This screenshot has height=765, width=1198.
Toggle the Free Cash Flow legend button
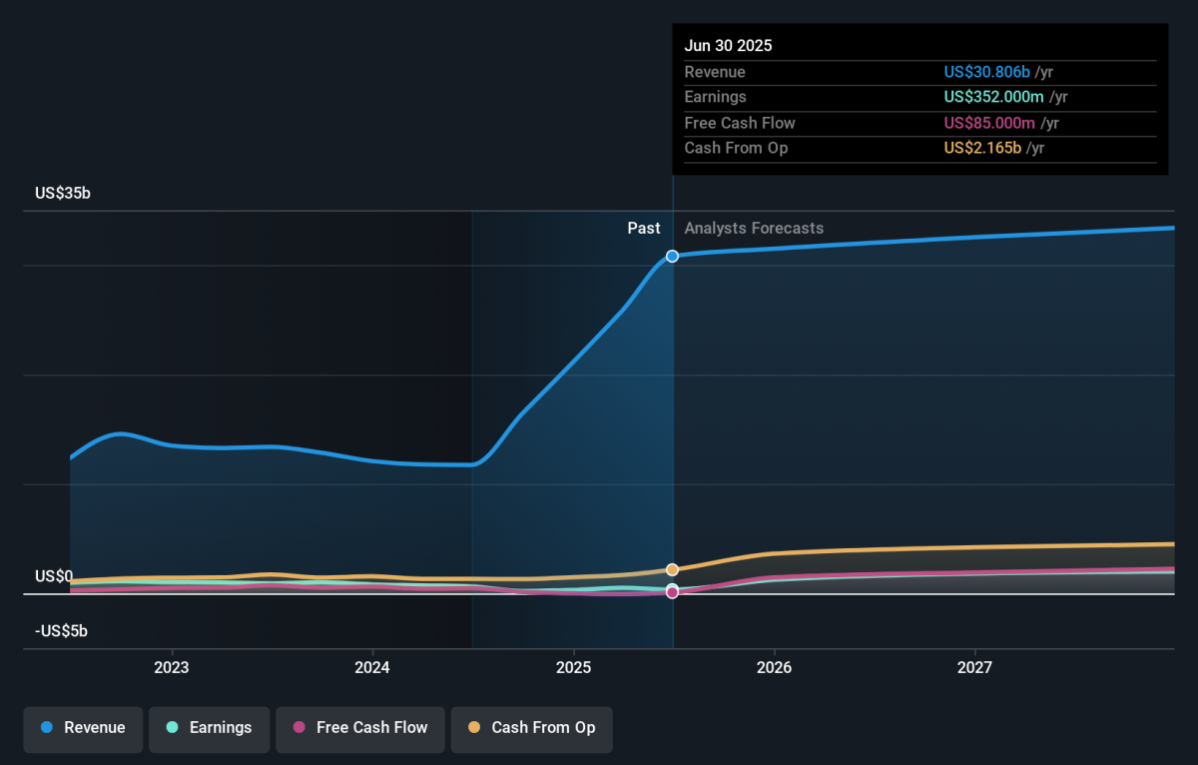pos(360,728)
